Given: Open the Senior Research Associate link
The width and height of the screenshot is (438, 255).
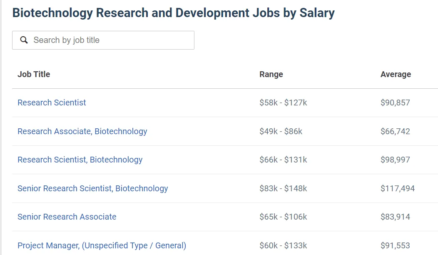Looking at the screenshot, I should click(67, 217).
